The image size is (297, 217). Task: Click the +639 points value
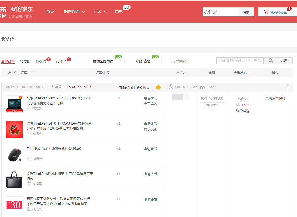tap(245, 105)
